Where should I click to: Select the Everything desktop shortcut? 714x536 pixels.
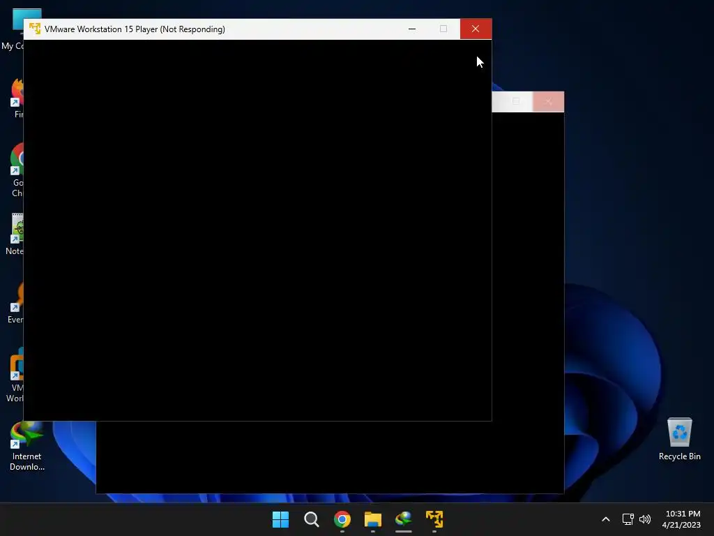[x=17, y=302]
